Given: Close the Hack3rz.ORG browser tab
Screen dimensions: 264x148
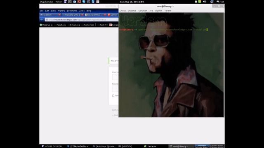Looking at the screenshot, I should tap(82, 15).
